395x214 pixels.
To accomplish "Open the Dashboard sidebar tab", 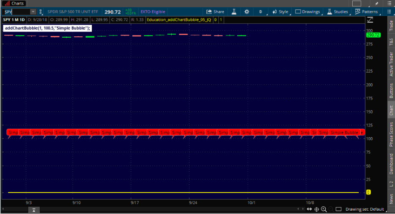I will point(391,164).
